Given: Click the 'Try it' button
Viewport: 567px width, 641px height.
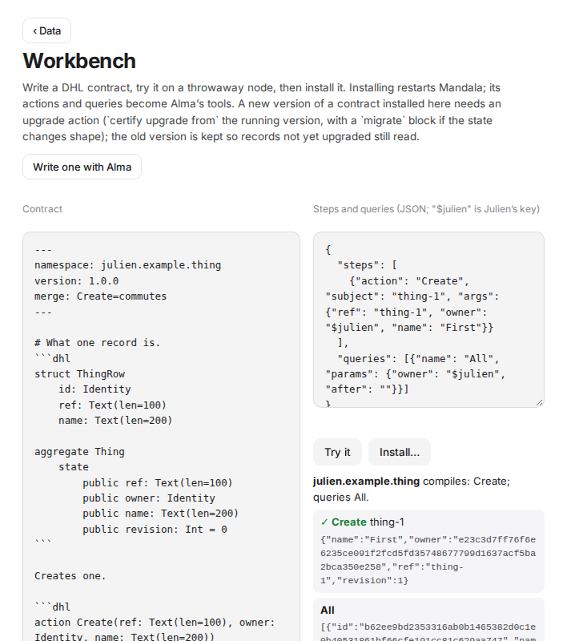Looking at the screenshot, I should pyautogui.click(x=337, y=452).
